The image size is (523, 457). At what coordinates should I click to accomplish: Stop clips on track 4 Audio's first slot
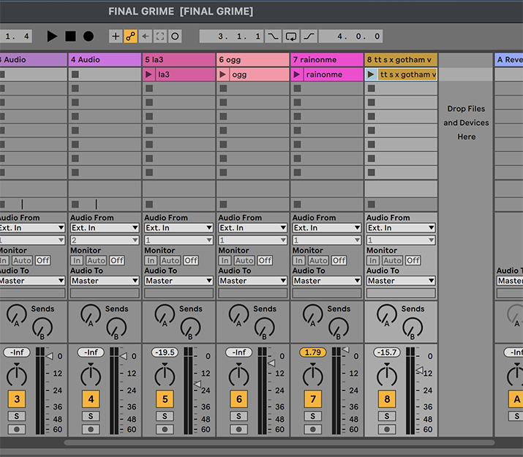click(75, 75)
